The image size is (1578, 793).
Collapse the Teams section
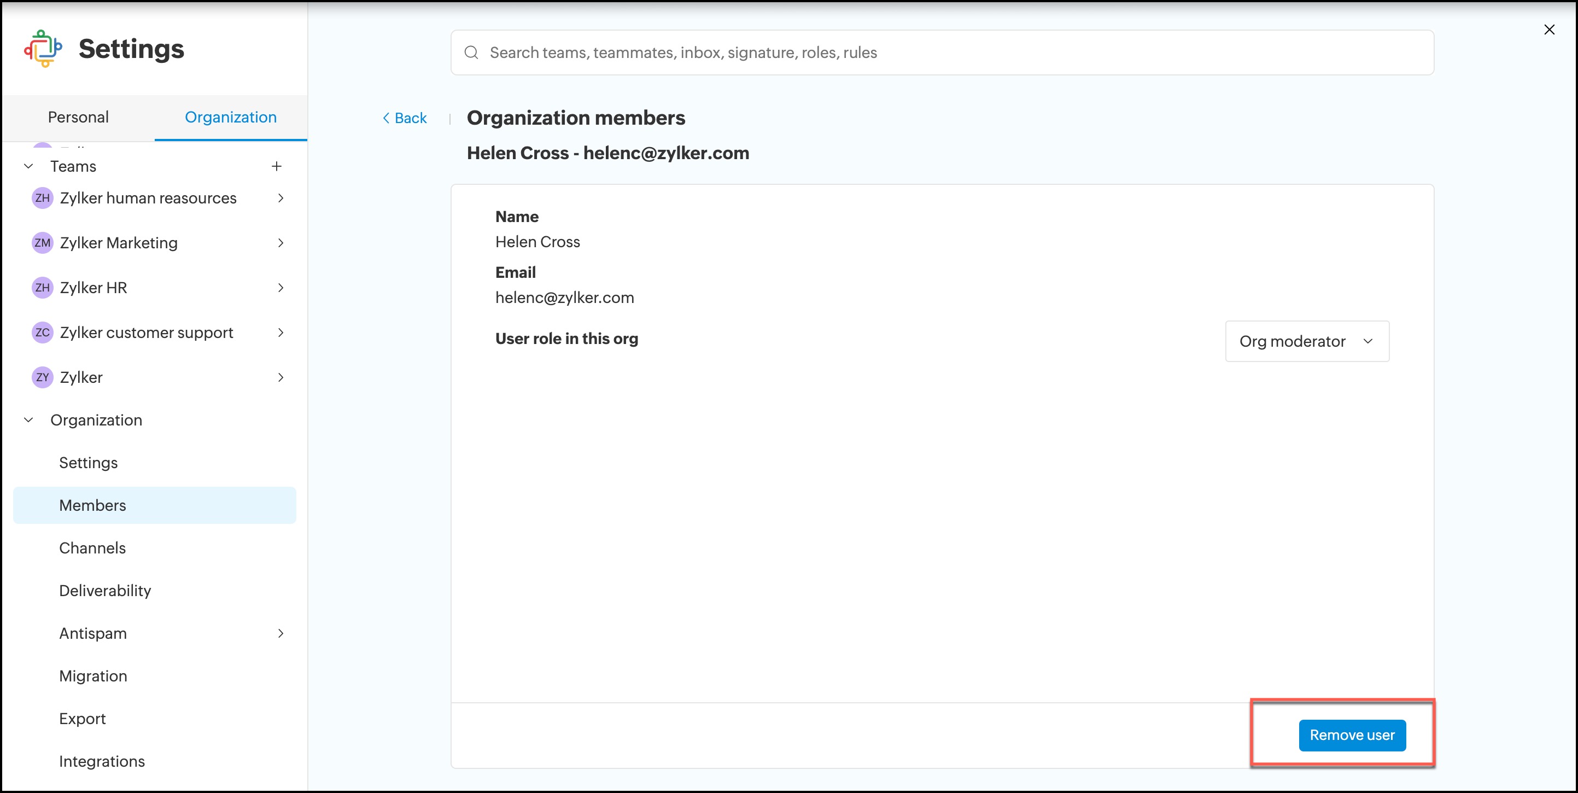click(28, 166)
